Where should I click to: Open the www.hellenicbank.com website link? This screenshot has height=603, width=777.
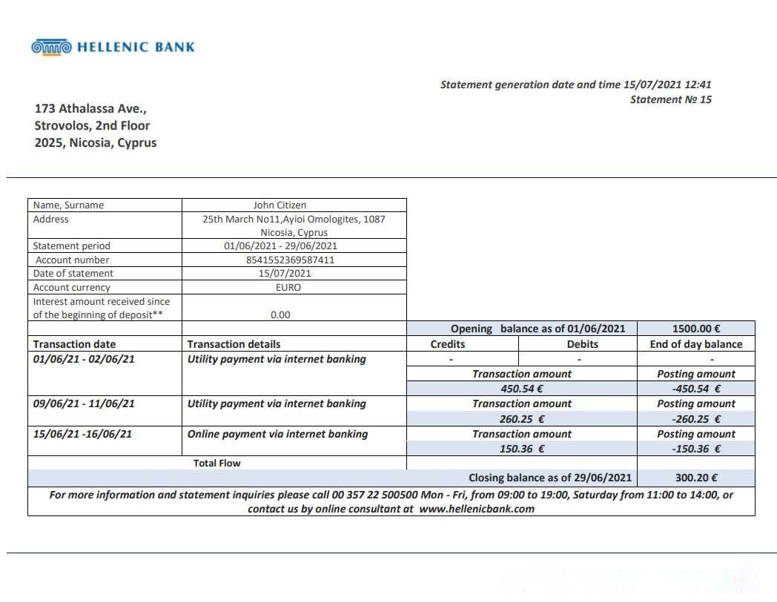[476, 509]
